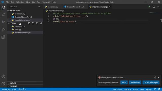
Task: Open editor More Actions ellipsis
Action: tap(158, 7)
